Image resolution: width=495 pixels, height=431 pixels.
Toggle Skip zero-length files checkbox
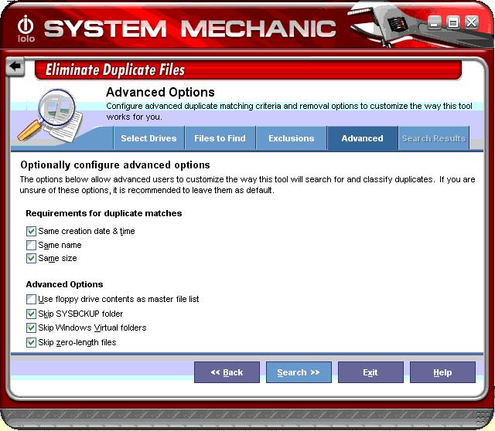pyautogui.click(x=31, y=341)
